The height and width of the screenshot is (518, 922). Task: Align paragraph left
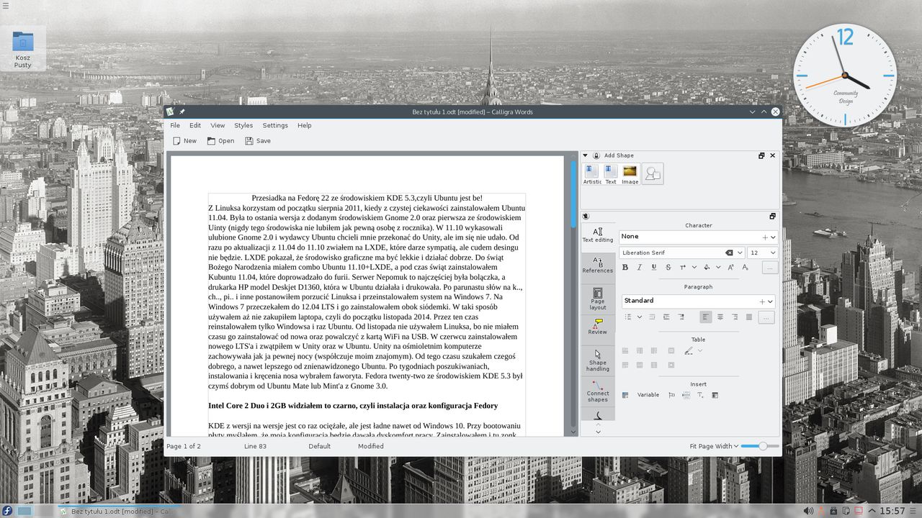[x=706, y=317]
